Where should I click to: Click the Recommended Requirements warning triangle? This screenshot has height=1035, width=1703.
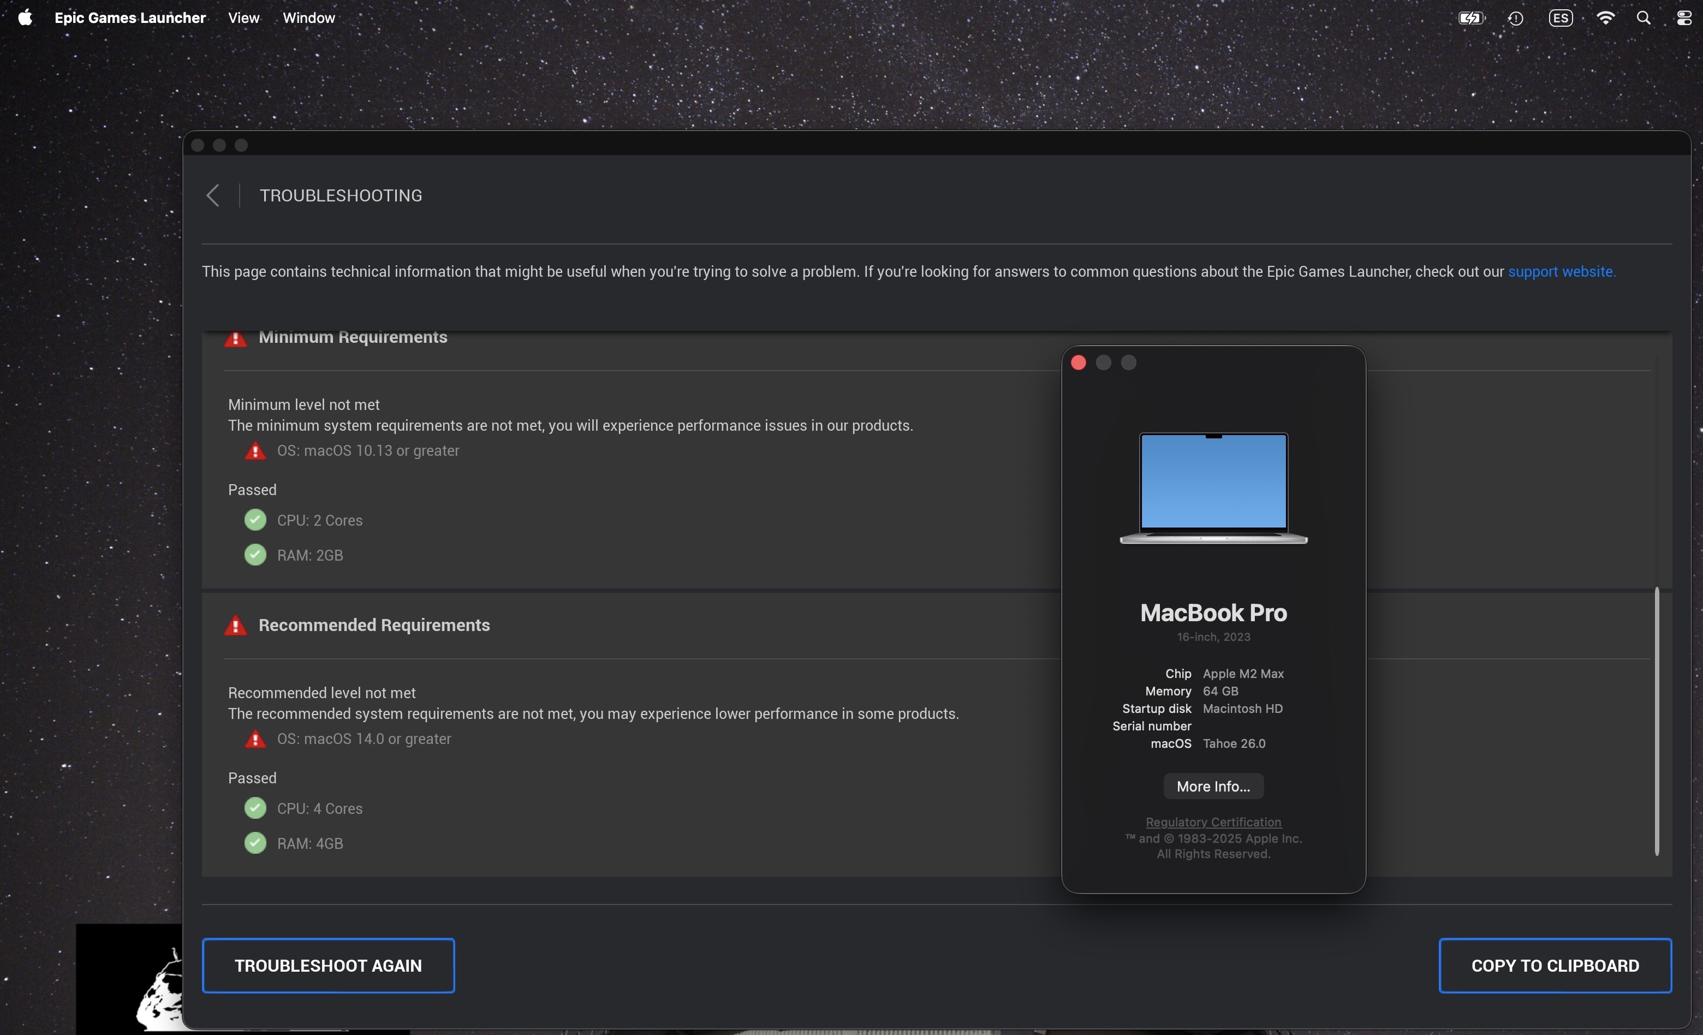[236, 626]
